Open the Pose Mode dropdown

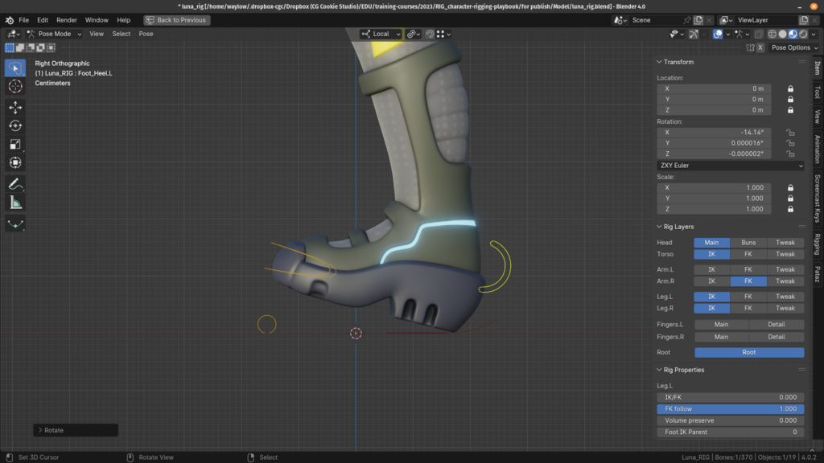(x=55, y=34)
